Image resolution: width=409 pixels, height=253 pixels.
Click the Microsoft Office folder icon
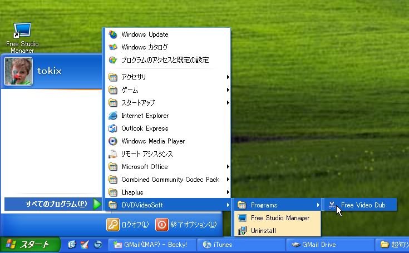coord(113,166)
